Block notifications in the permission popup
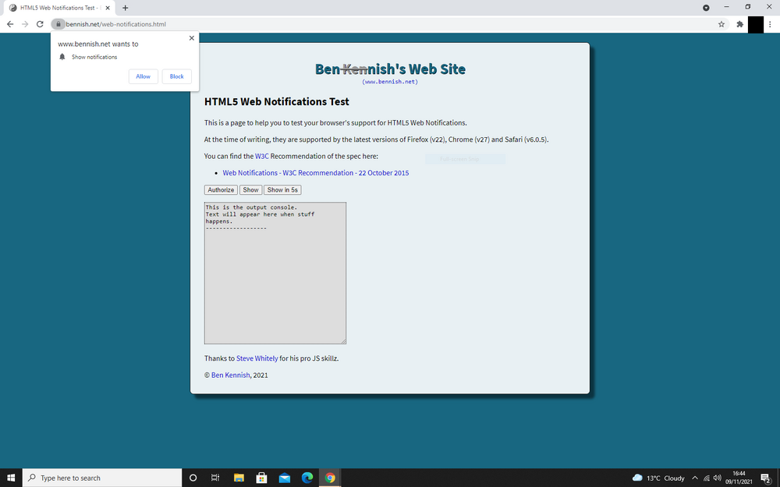The image size is (780, 487). (176, 76)
